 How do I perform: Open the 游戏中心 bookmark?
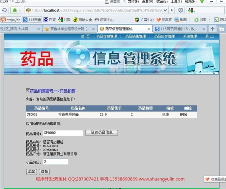104,20
